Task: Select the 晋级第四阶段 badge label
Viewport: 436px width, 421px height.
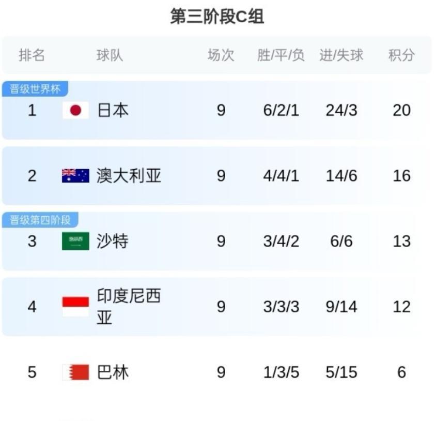Action: (x=40, y=220)
